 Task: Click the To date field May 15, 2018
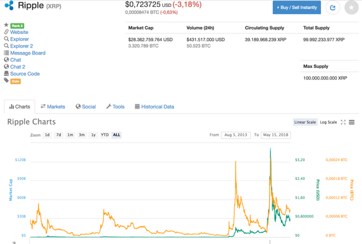(275, 135)
